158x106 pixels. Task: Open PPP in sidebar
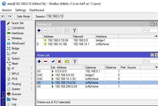pyautogui.click(x=20, y=54)
